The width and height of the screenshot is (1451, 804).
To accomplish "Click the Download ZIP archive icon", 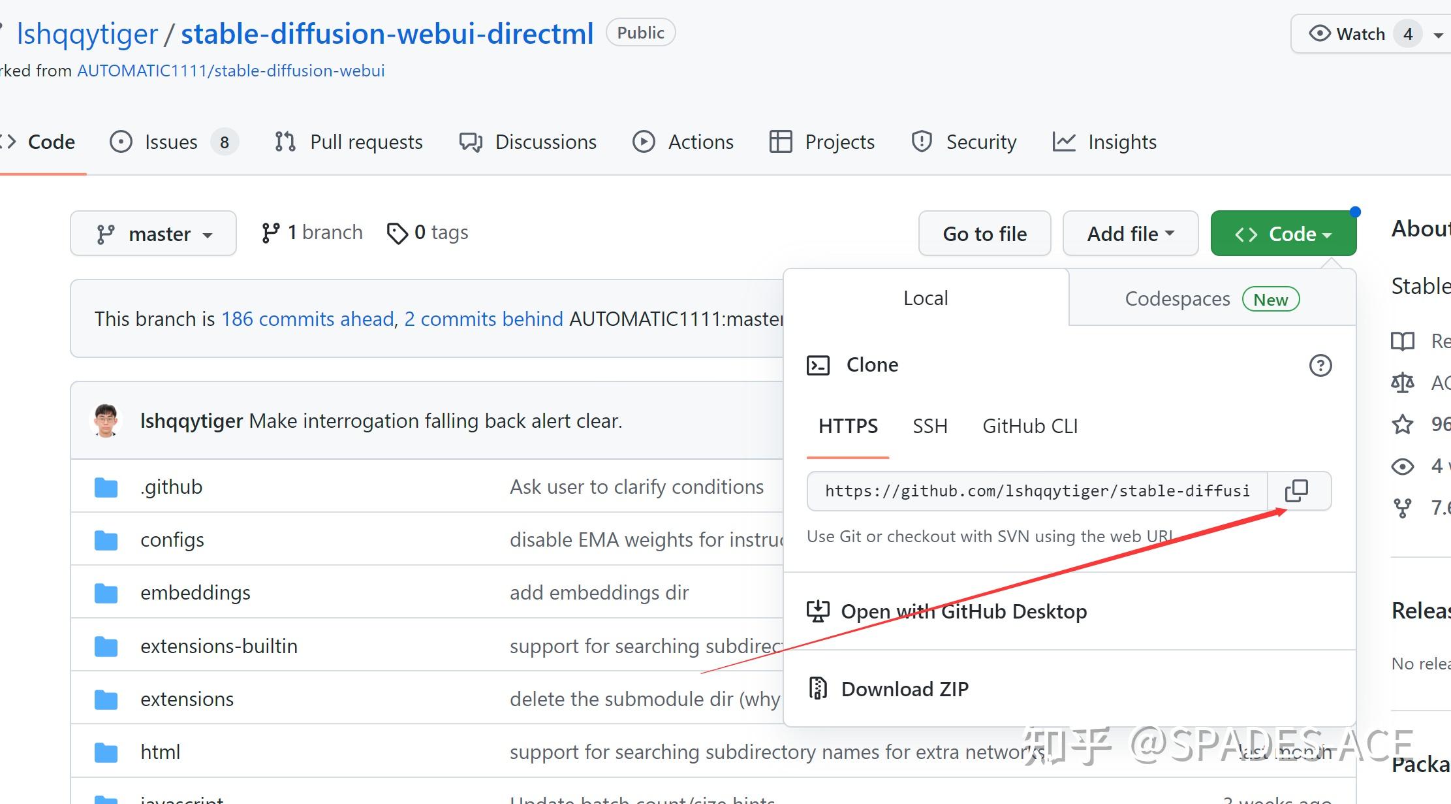I will tap(817, 688).
